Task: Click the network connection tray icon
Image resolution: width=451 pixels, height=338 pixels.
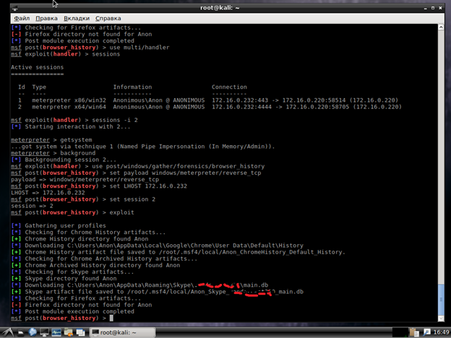Action: 427,332
